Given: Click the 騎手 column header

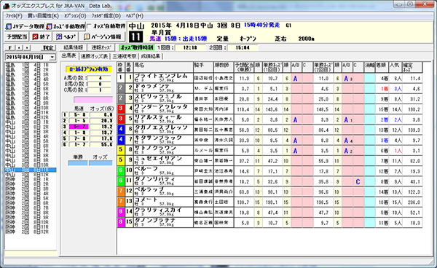Looking at the screenshot, I should (203, 67).
